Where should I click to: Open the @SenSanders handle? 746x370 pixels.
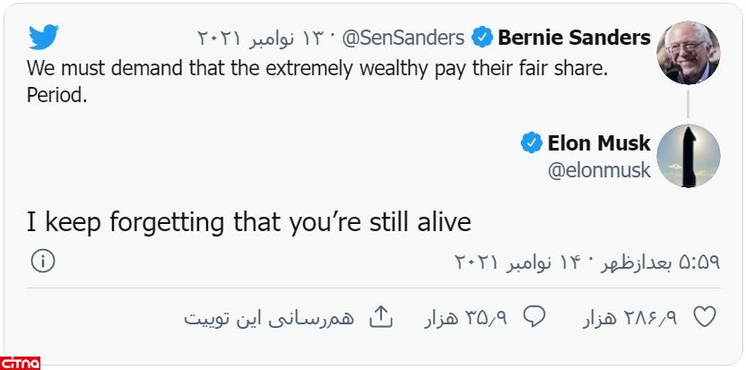point(404,38)
